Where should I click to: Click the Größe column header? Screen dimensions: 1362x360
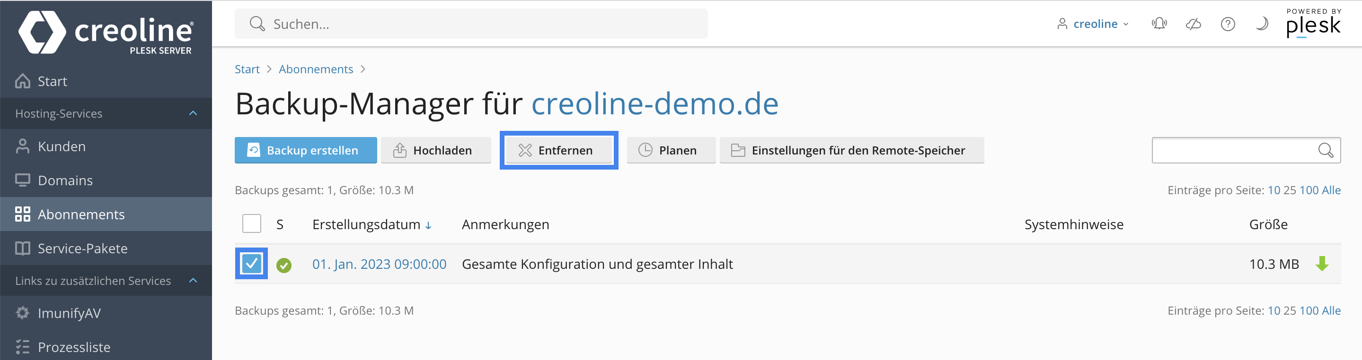[x=1268, y=224]
